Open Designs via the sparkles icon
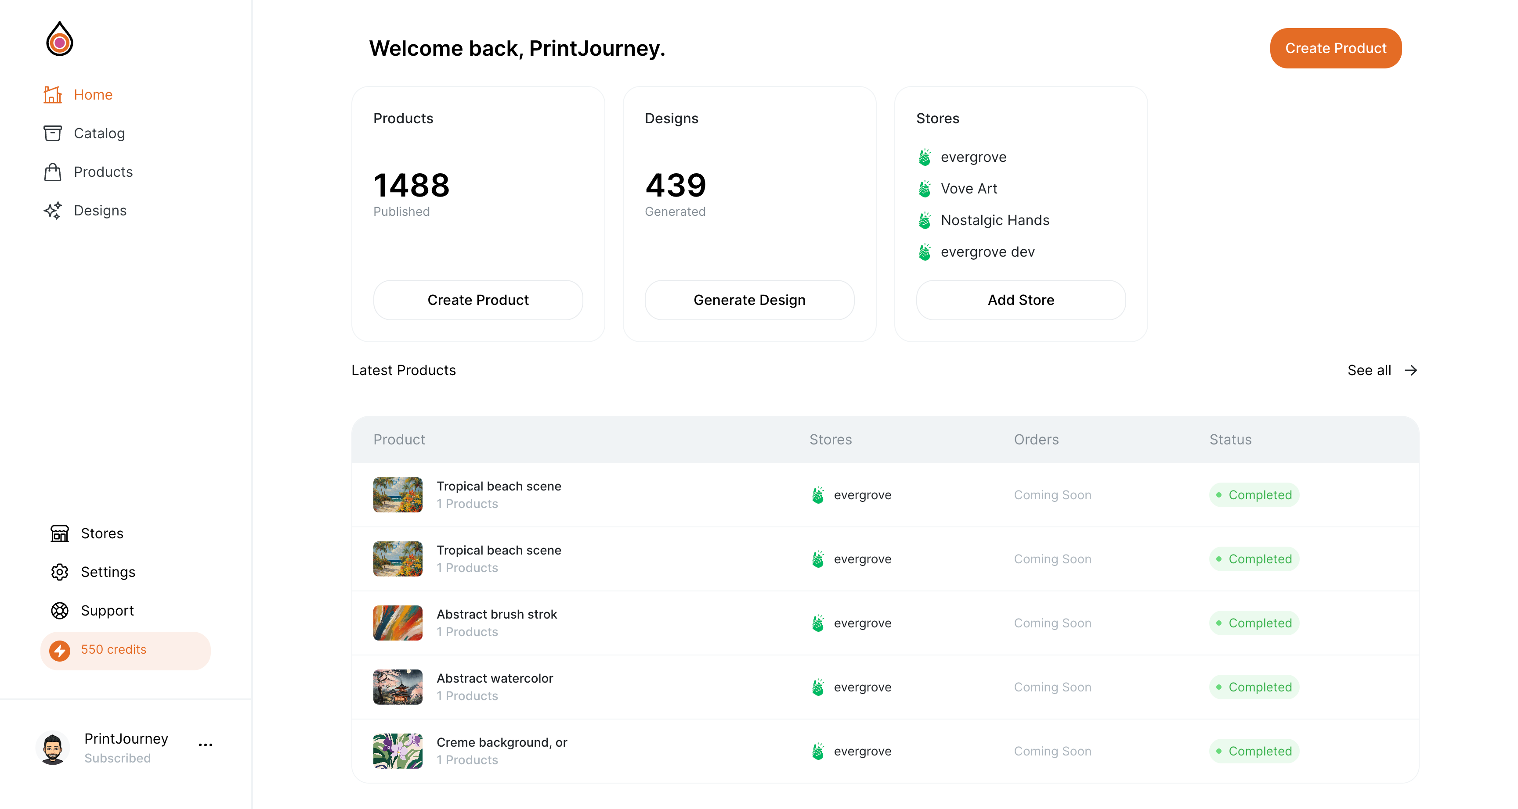 (x=53, y=210)
